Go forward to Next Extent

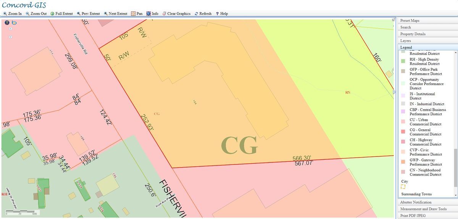coord(115,14)
